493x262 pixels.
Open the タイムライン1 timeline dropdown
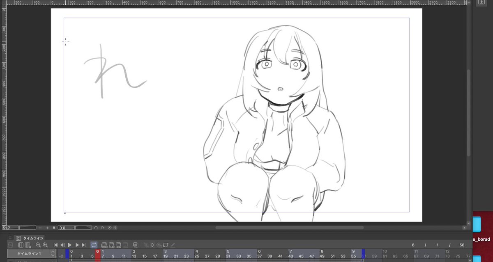coord(31,254)
